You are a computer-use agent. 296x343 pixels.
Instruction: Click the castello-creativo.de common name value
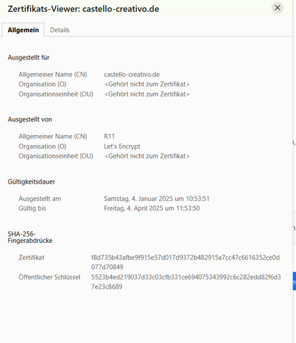132,74
